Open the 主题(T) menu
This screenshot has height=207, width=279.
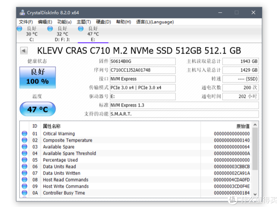pyautogui.click(x=84, y=22)
